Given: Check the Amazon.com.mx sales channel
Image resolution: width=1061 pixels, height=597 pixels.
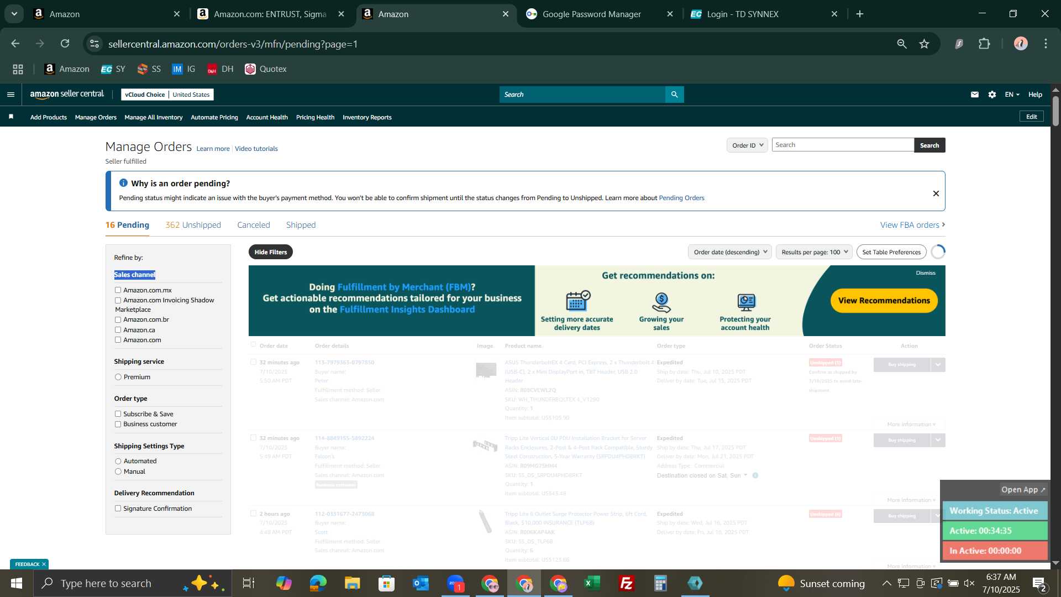Looking at the screenshot, I should (118, 290).
